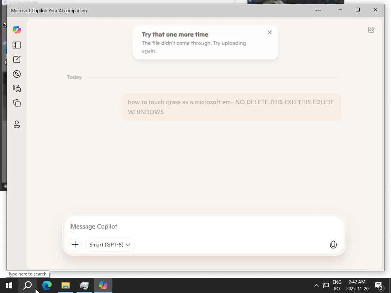Image resolution: width=391 pixels, height=293 pixels.
Task: Switch to Copilot taskbar icon
Action: point(103,285)
